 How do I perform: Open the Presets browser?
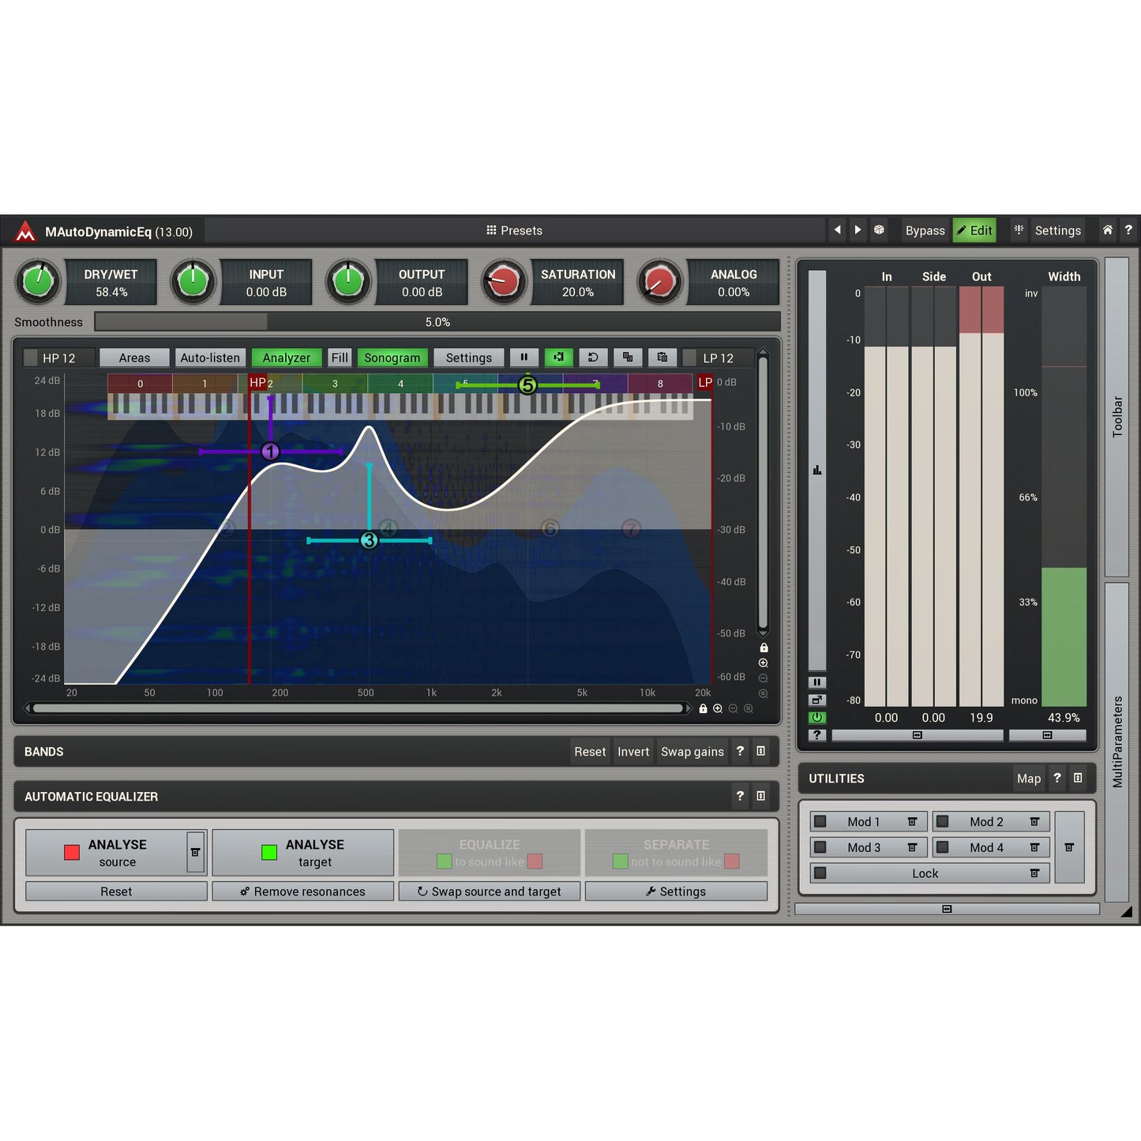[514, 230]
